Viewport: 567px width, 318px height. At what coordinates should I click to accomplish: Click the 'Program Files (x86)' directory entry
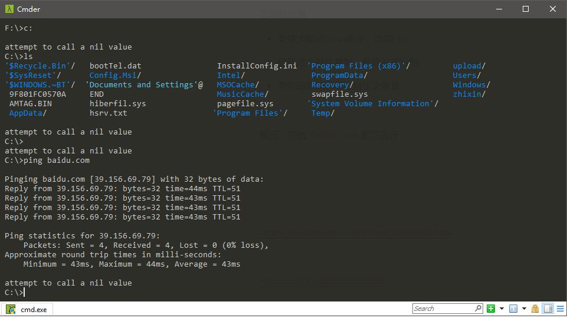(x=358, y=66)
